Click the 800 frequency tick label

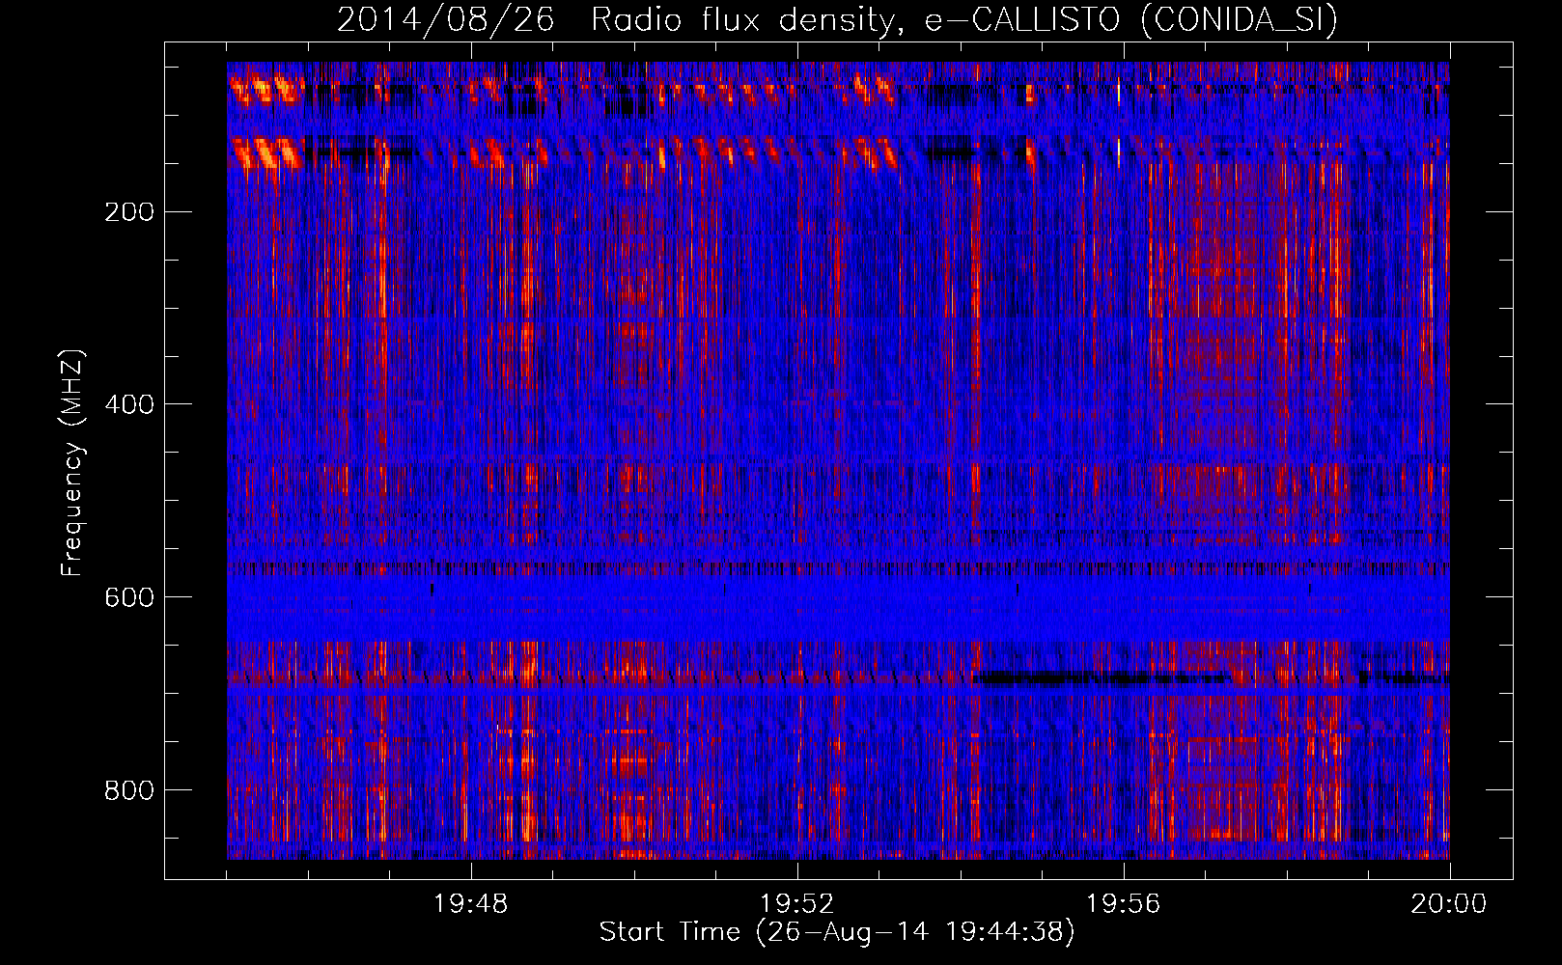click(129, 790)
